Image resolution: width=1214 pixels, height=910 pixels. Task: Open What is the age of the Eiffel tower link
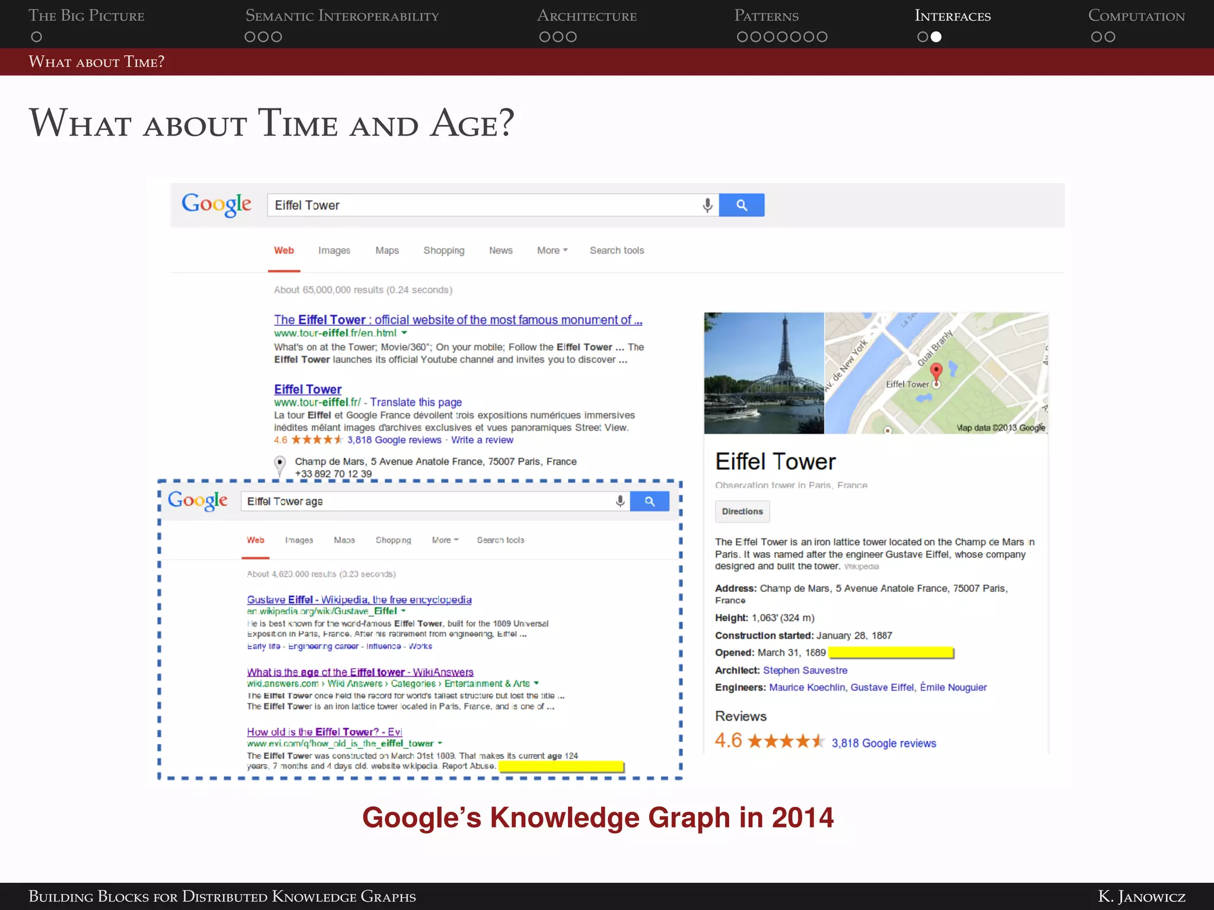[360, 672]
